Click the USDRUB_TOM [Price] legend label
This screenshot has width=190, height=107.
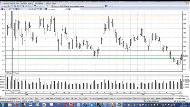[x=12, y=73]
